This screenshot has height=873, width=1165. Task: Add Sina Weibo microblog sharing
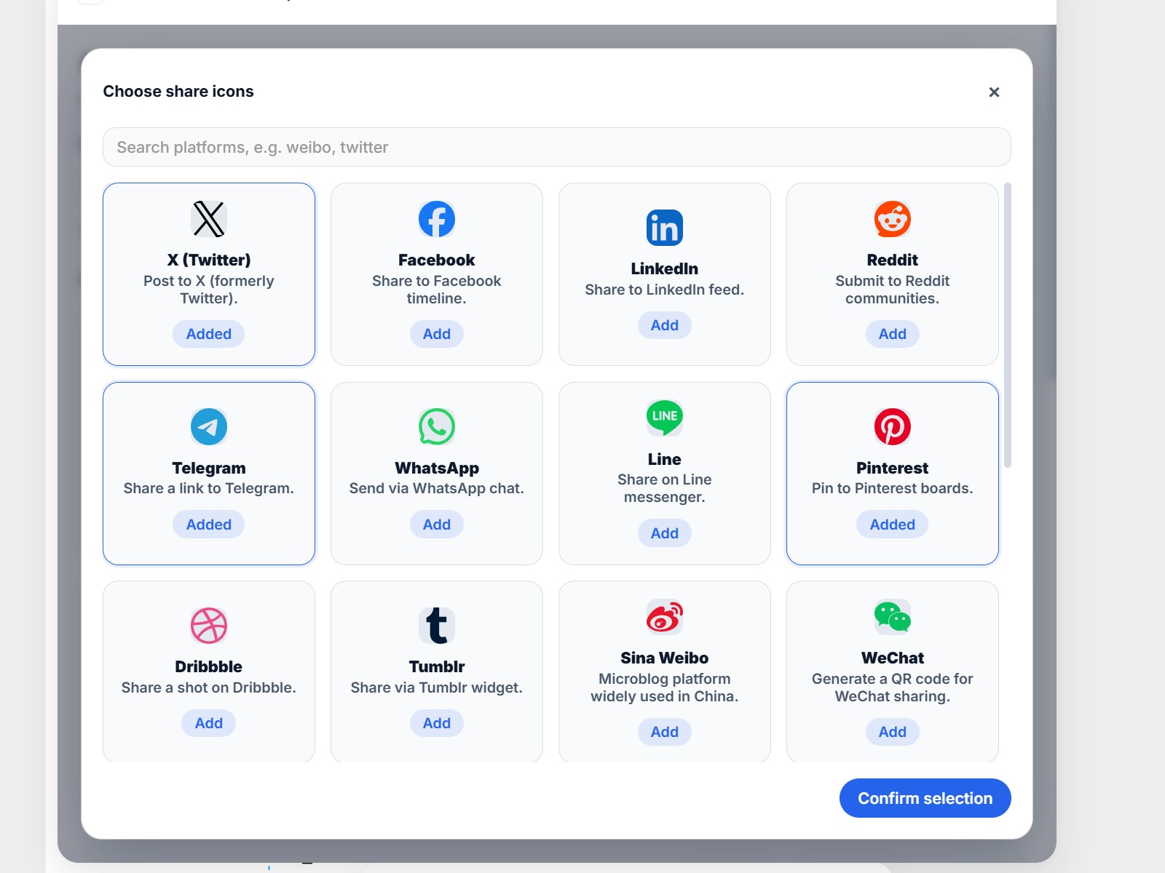[x=664, y=731]
